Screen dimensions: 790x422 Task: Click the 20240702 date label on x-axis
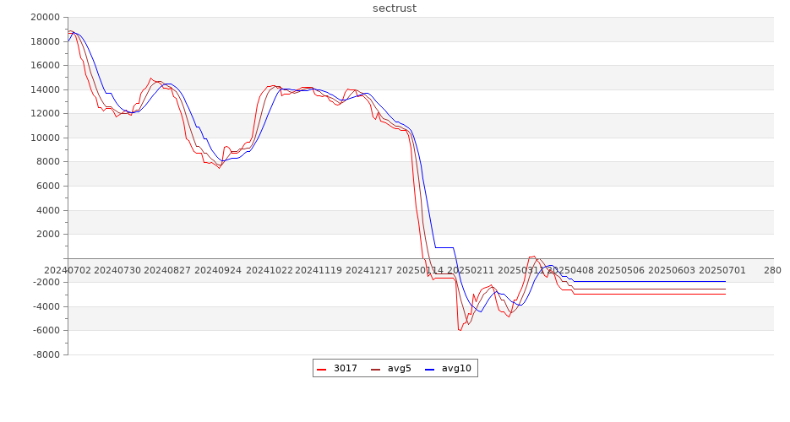tap(68, 270)
